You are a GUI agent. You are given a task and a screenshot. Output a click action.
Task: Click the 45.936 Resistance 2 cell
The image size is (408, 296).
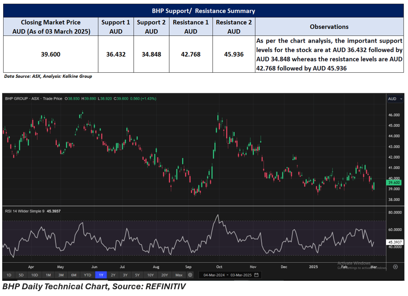[x=234, y=54]
